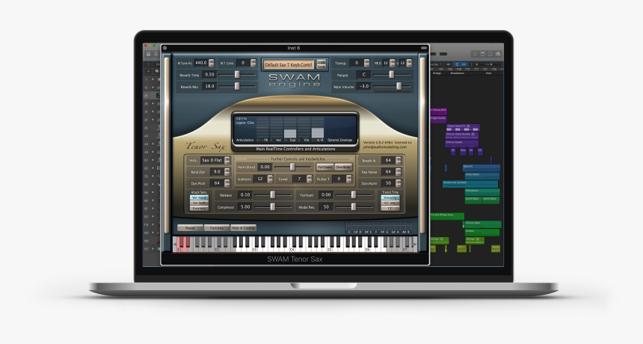Click the PB D stepper showing 16
This screenshot has width=643, height=344.
tap(392, 63)
